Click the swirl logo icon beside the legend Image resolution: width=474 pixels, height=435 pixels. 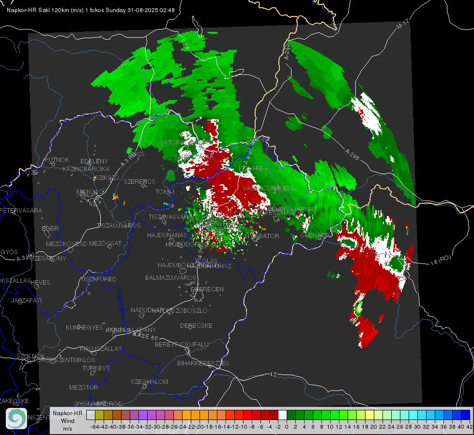click(x=16, y=419)
